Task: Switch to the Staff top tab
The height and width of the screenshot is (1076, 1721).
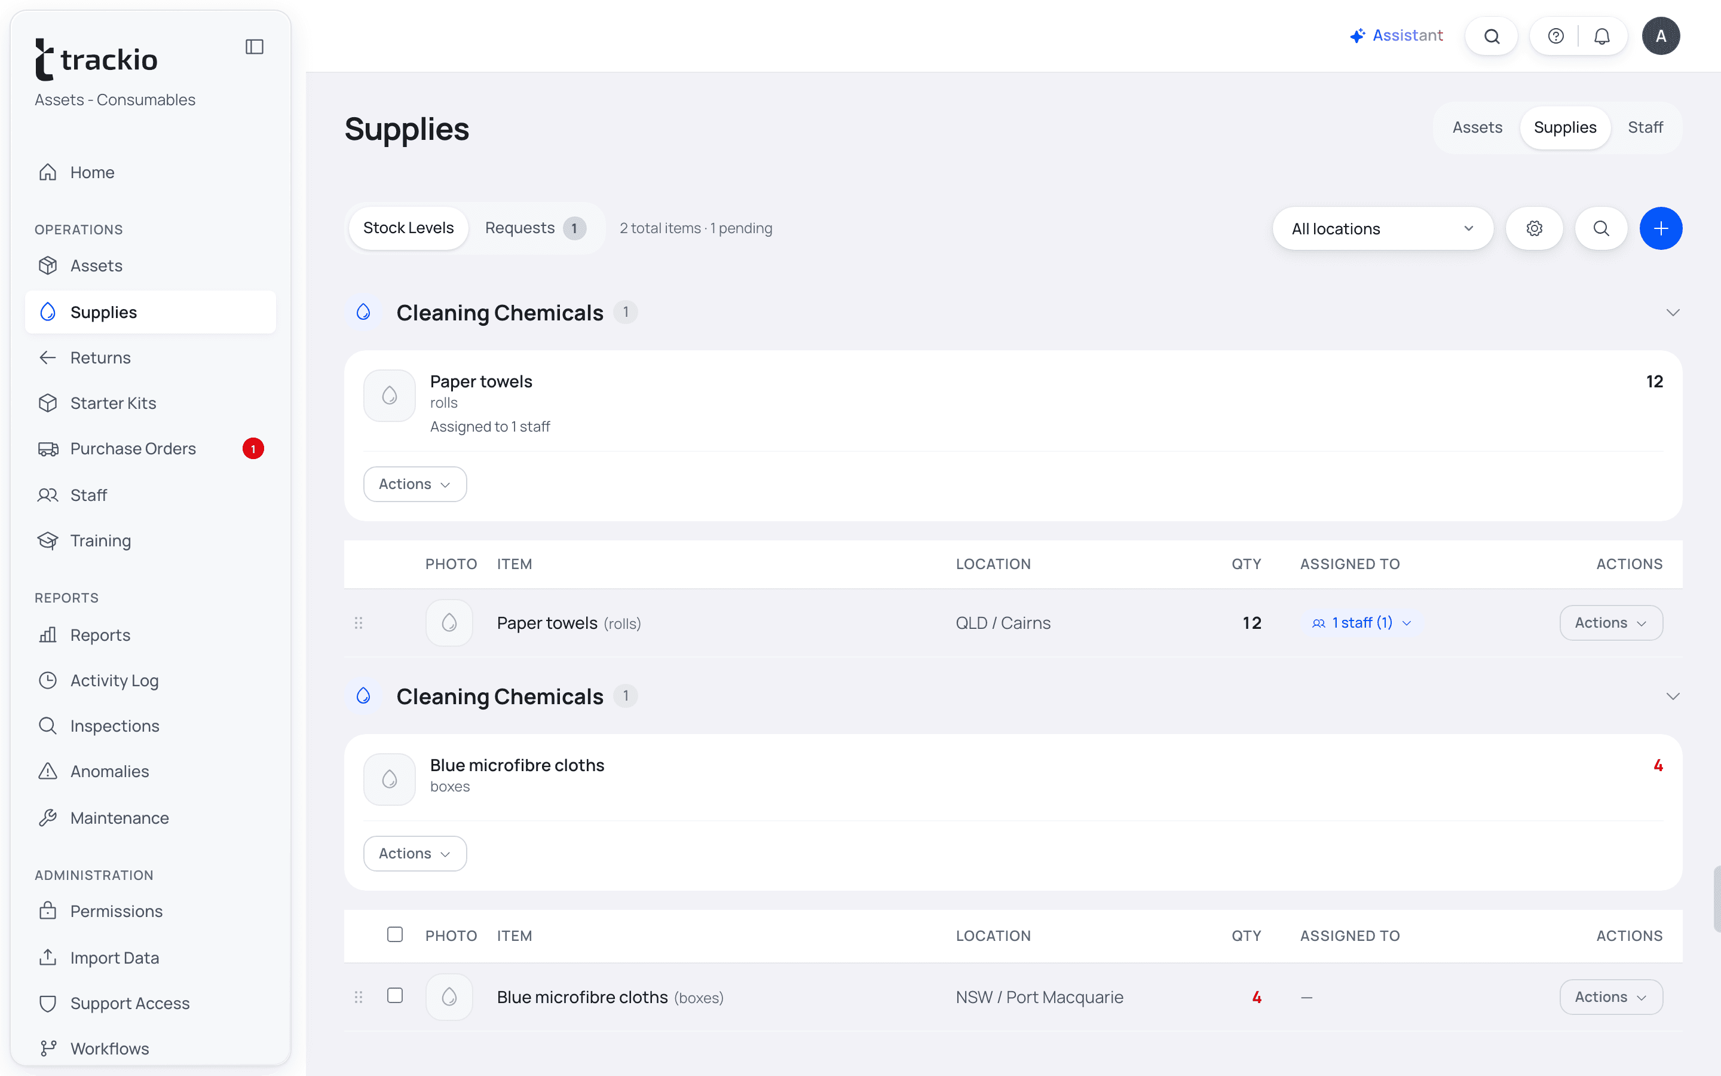Action: pyautogui.click(x=1645, y=127)
